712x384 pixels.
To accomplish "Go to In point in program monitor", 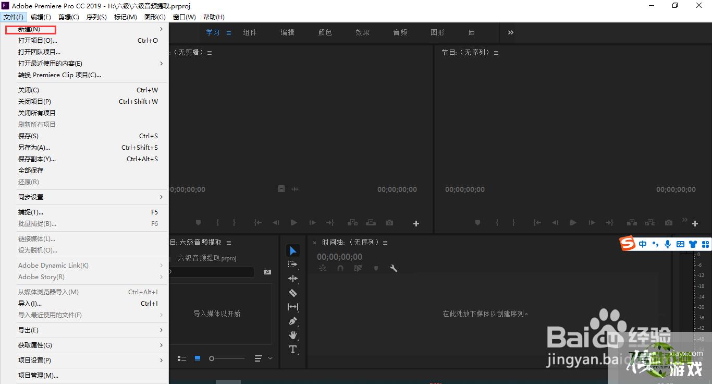I will 537,223.
